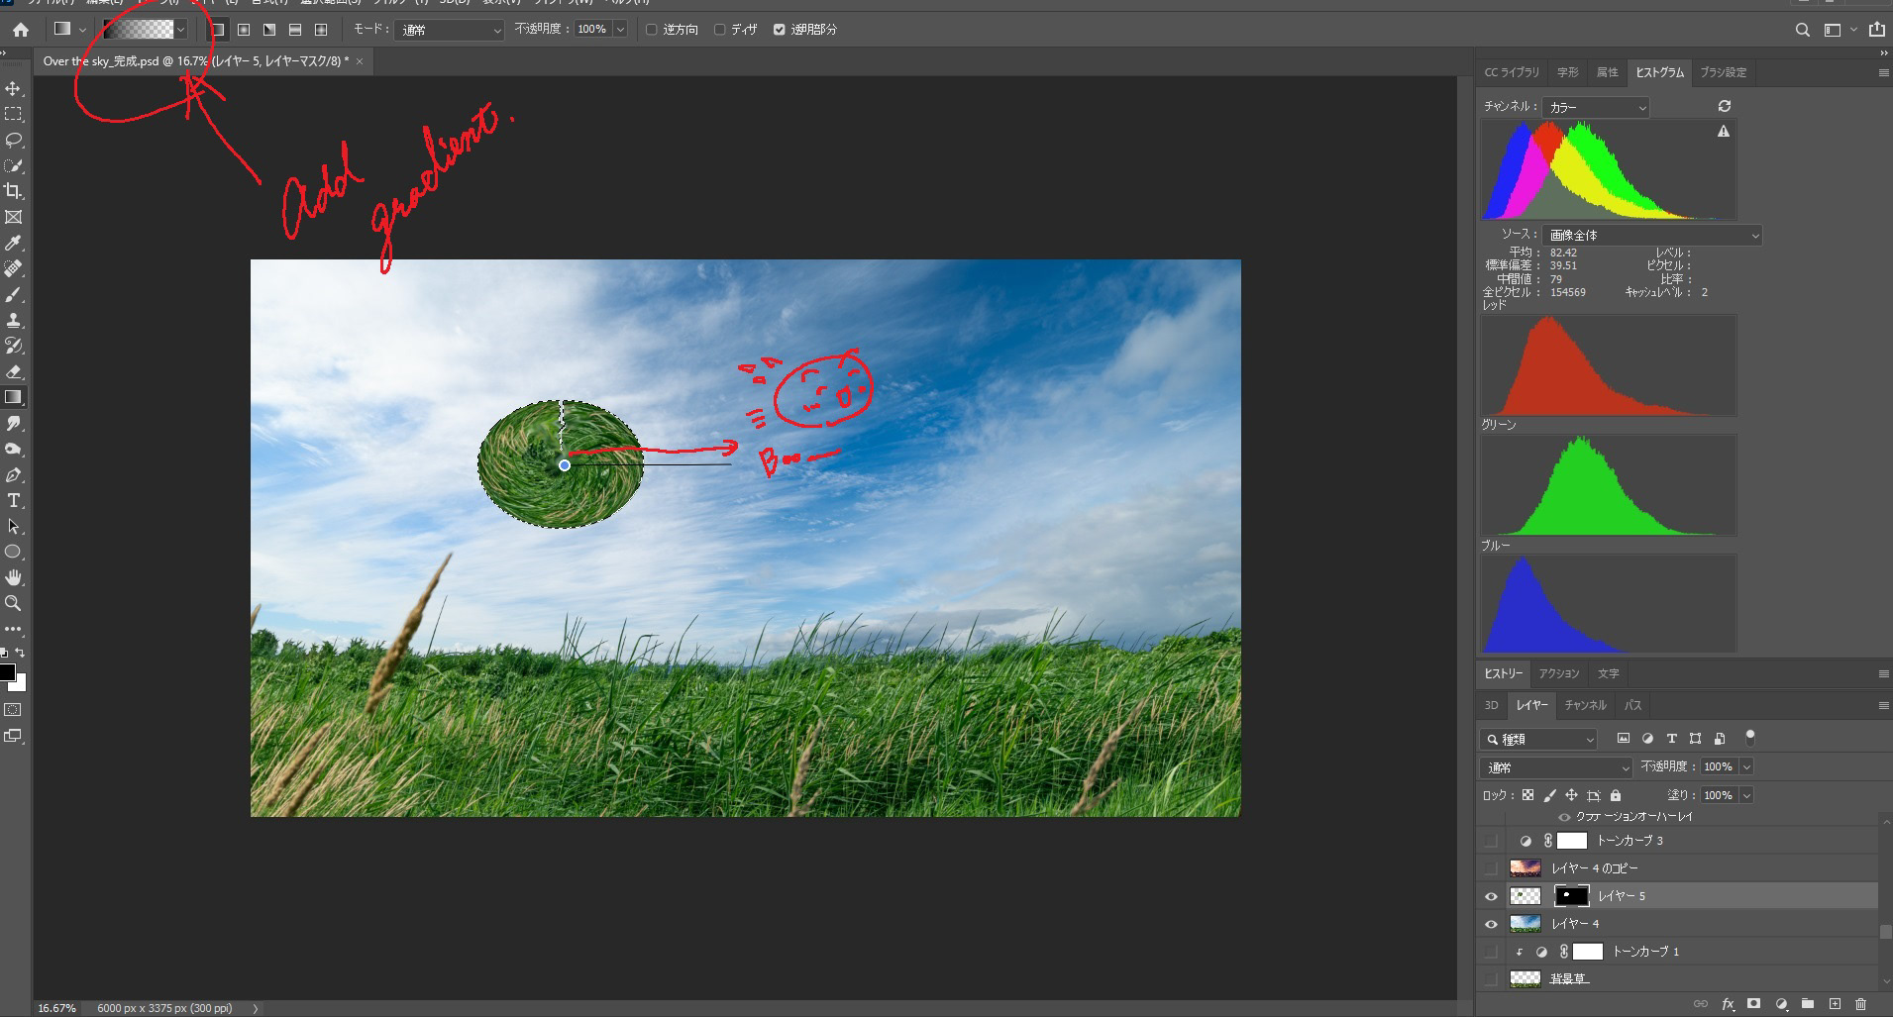Create a new layer with plus icon
Viewport: 1893px width, 1017px height.
point(1835,1004)
